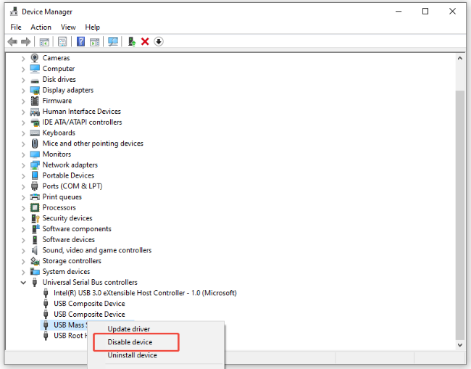
Task: Go forward with toolbar right arrow
Action: coord(26,41)
